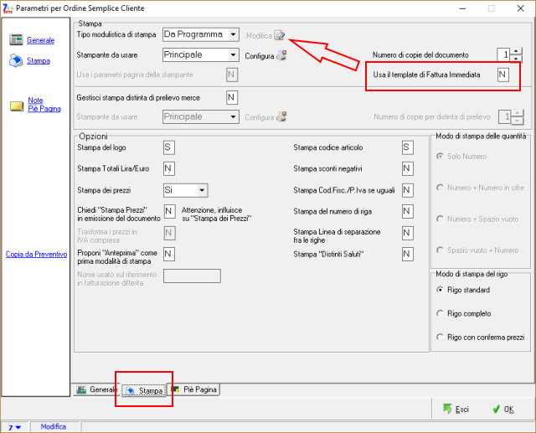536x433 pixels.
Task: Click the Numero di copie del documento value field
Action: tap(504, 54)
